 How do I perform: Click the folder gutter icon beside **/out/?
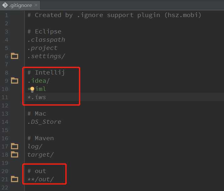pyautogui.click(x=15, y=179)
